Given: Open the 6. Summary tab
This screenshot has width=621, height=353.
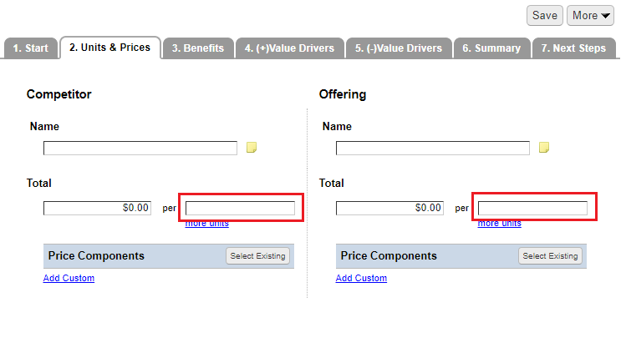Looking at the screenshot, I should [x=492, y=48].
